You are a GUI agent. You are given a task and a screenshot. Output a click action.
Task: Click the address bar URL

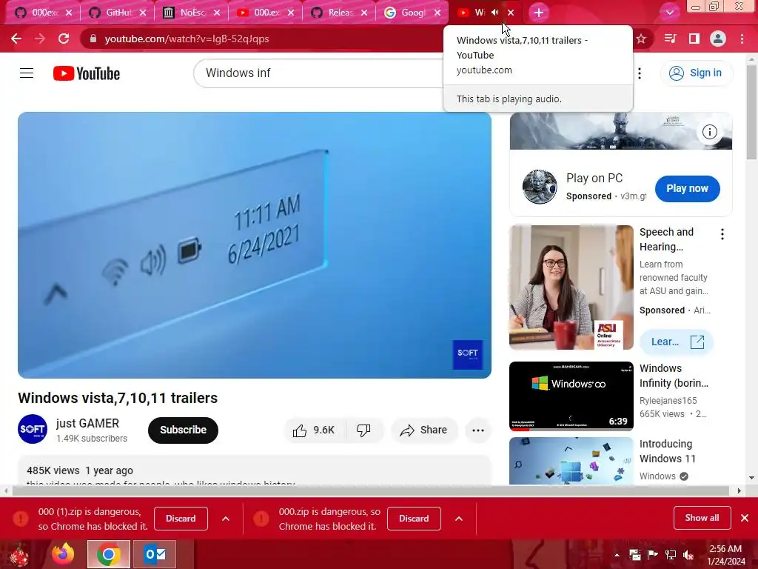[187, 39]
